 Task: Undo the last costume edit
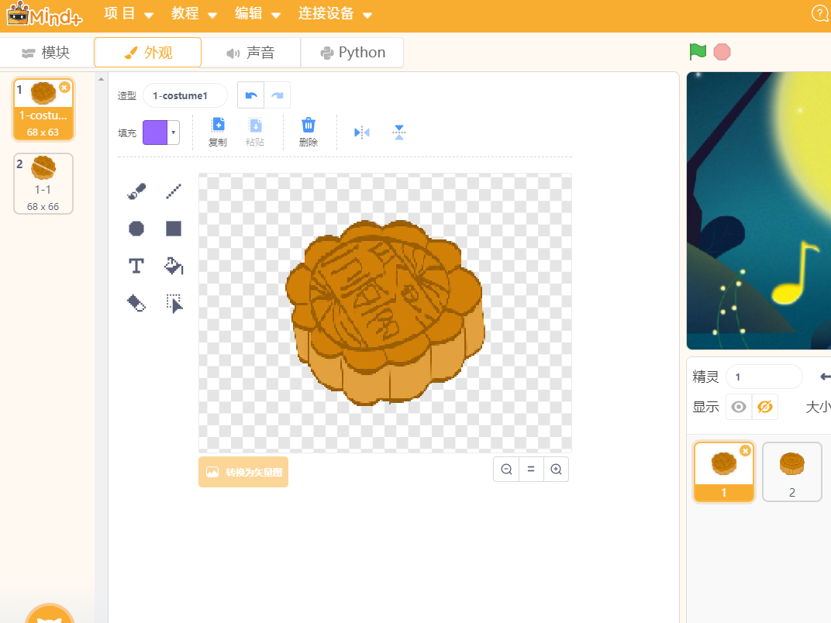250,95
